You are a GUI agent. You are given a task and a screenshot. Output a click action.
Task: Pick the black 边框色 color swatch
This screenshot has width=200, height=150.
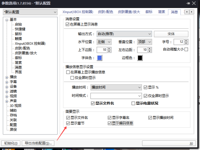click(x=140, y=58)
